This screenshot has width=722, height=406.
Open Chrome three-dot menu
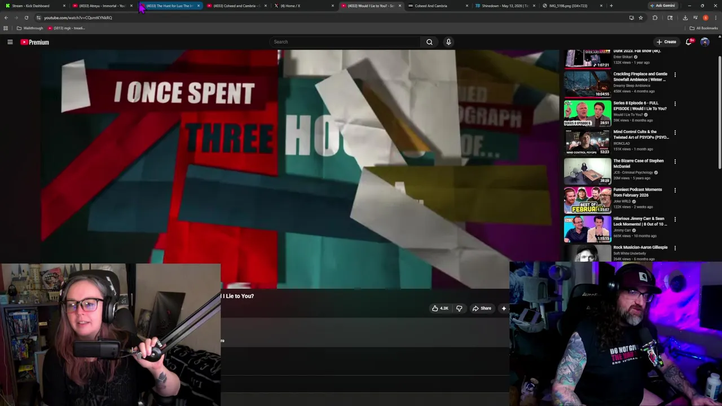tap(716, 17)
